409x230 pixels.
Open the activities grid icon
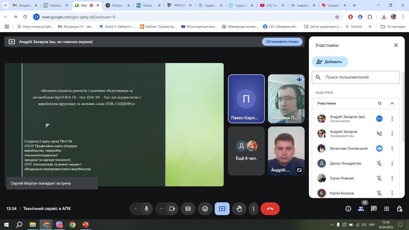(x=387, y=209)
